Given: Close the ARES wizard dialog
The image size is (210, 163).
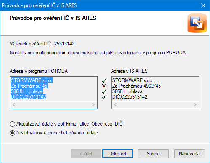Looking at the screenshot, I should coord(203,5).
